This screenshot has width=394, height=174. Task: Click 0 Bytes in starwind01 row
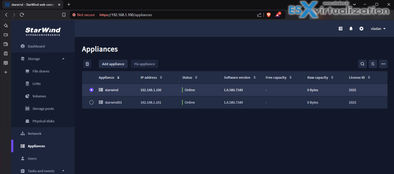pyautogui.click(x=313, y=102)
